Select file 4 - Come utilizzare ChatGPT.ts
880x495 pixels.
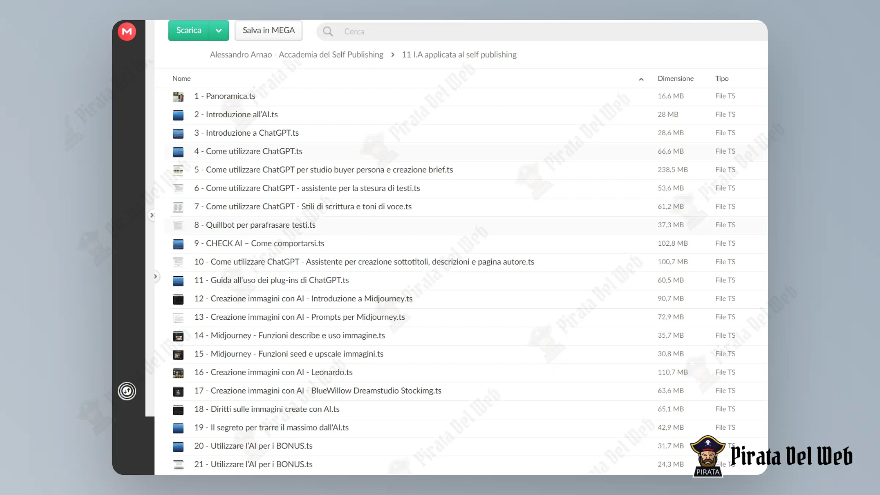tap(248, 151)
